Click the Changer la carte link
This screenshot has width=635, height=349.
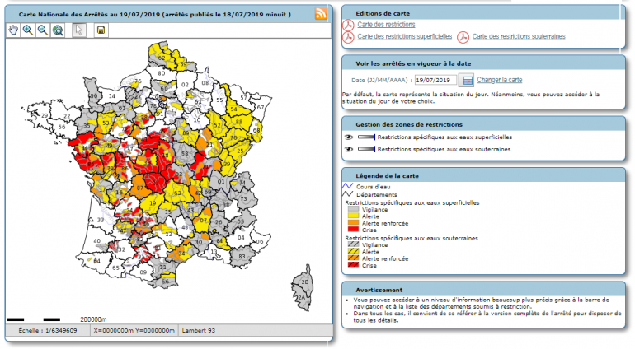pyautogui.click(x=499, y=80)
